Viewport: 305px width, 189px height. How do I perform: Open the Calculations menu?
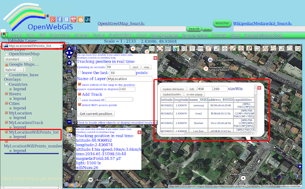60,35
